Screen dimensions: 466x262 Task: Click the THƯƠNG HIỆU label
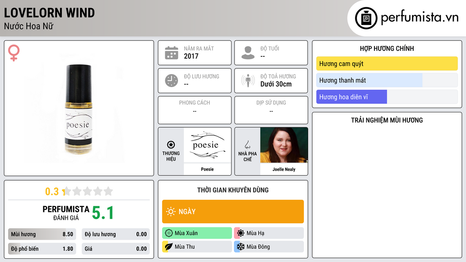pyautogui.click(x=171, y=156)
